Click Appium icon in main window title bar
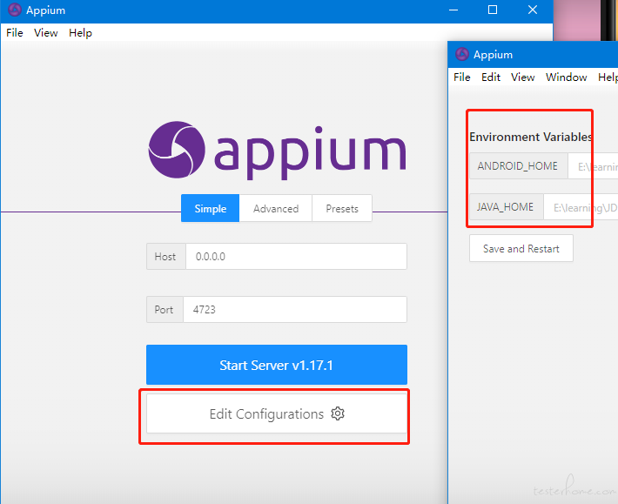Viewport: 618px width, 504px height. click(x=15, y=10)
